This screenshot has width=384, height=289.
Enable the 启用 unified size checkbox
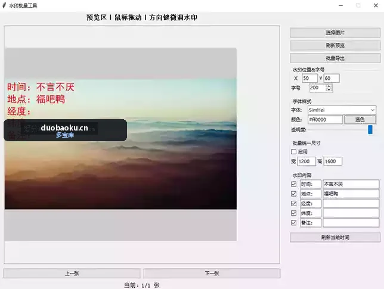coord(293,152)
